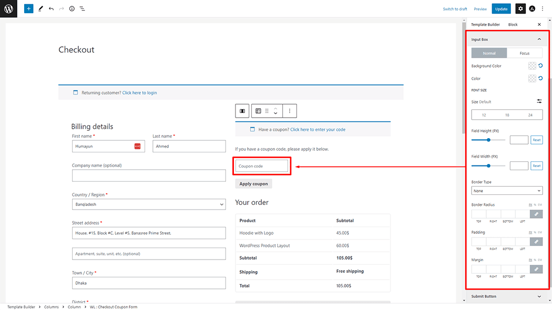The width and height of the screenshot is (552, 310).
Task: Open the block inserter plus button
Action: (28, 9)
